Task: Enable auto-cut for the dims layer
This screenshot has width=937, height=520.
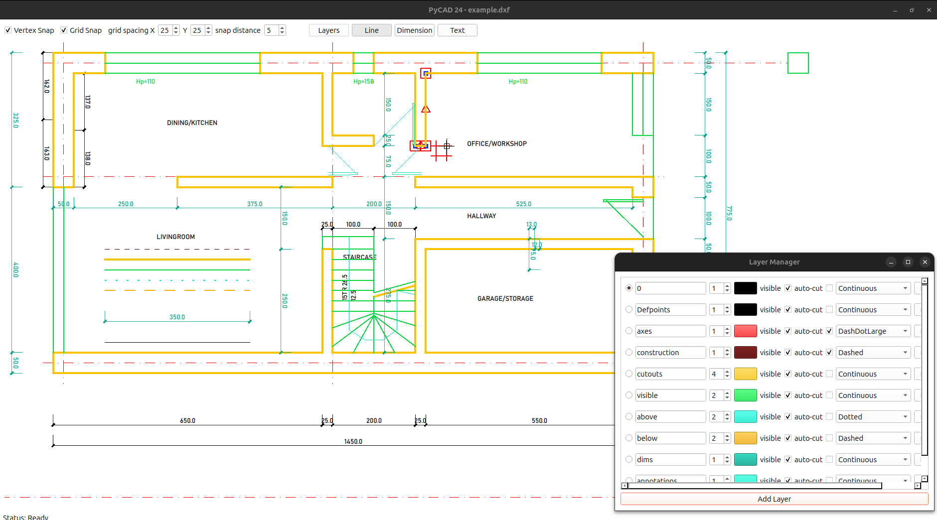Action: [829, 459]
